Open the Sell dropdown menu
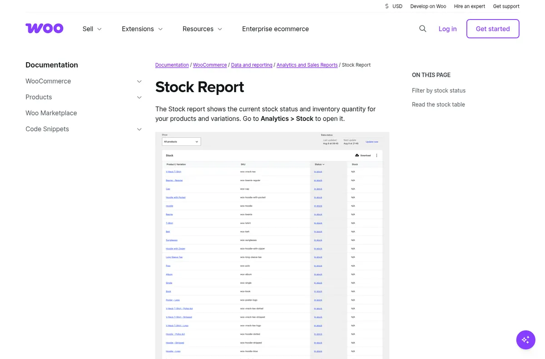Screen dimensions: 545x359 pyautogui.click(x=92, y=29)
